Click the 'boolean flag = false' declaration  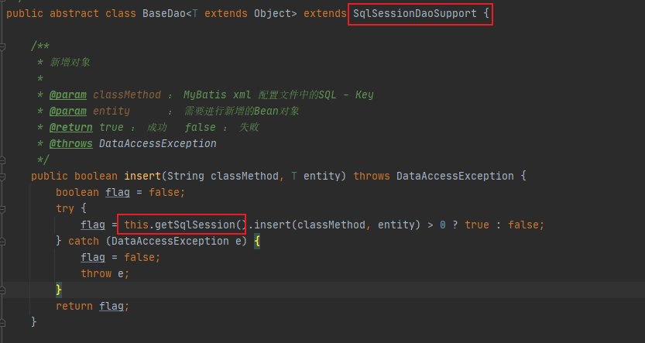pos(121,193)
